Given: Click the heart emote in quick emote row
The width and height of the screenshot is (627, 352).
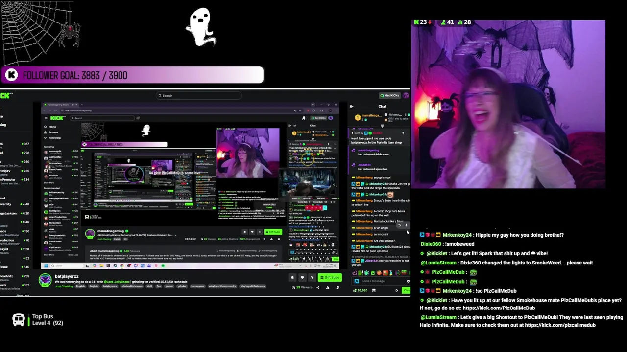Looking at the screenshot, I should pos(355,273).
